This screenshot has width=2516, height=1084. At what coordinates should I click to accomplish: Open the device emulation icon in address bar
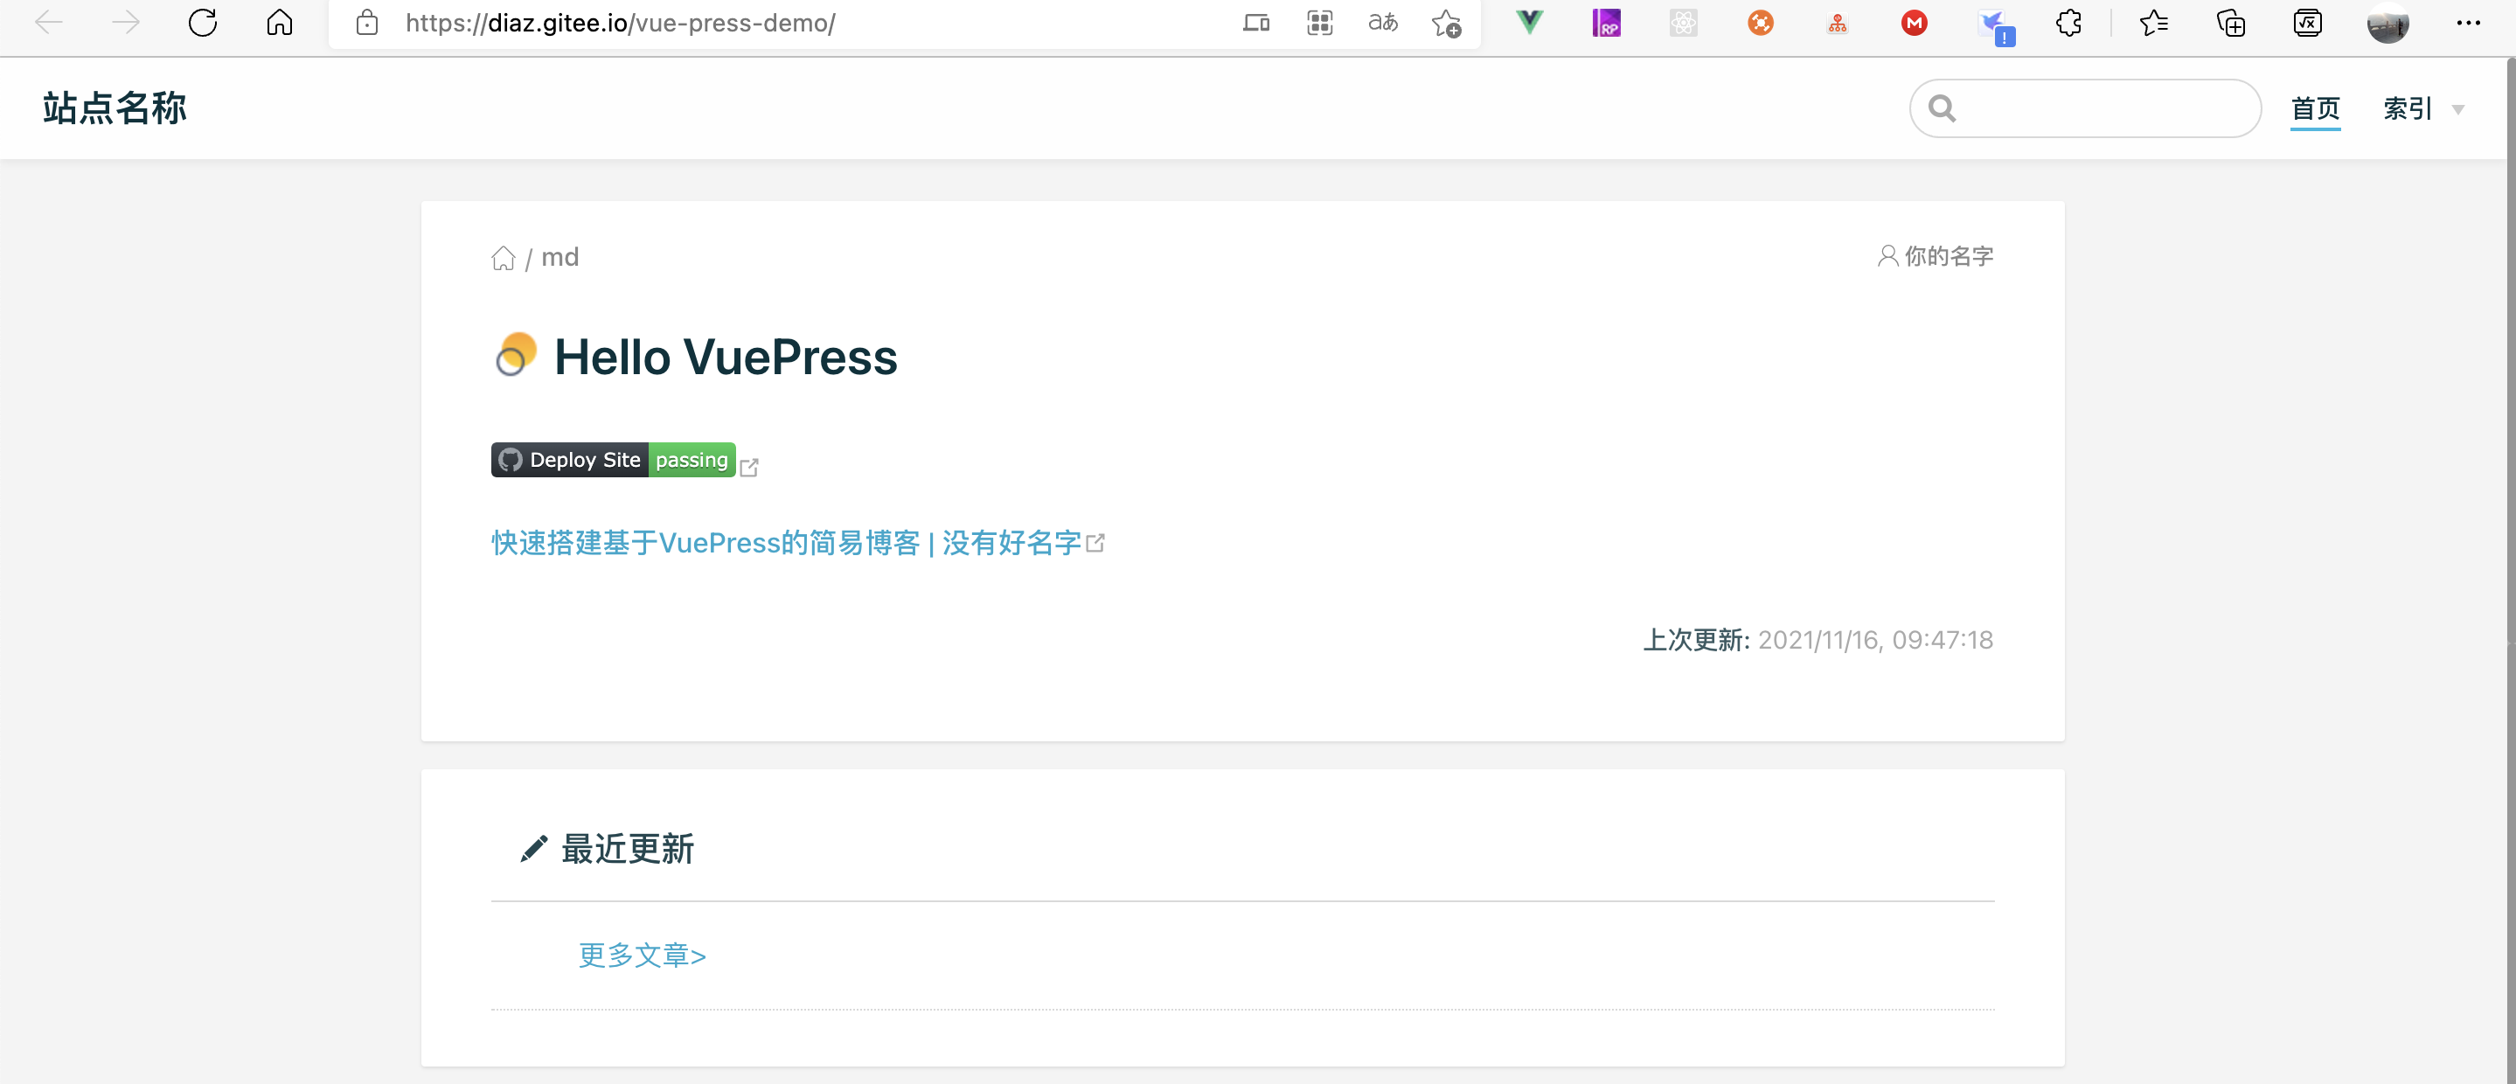(1256, 23)
